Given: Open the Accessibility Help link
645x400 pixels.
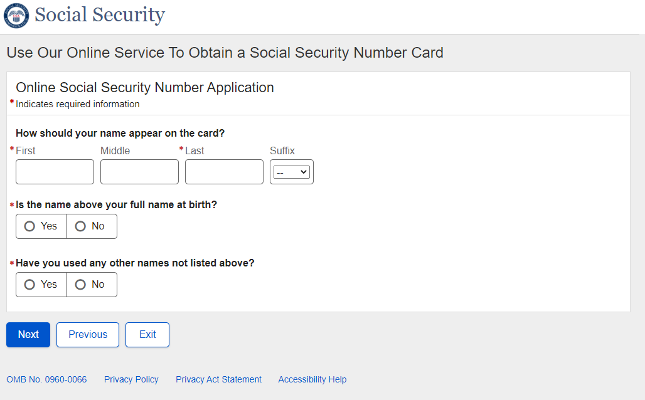Looking at the screenshot, I should coord(312,379).
